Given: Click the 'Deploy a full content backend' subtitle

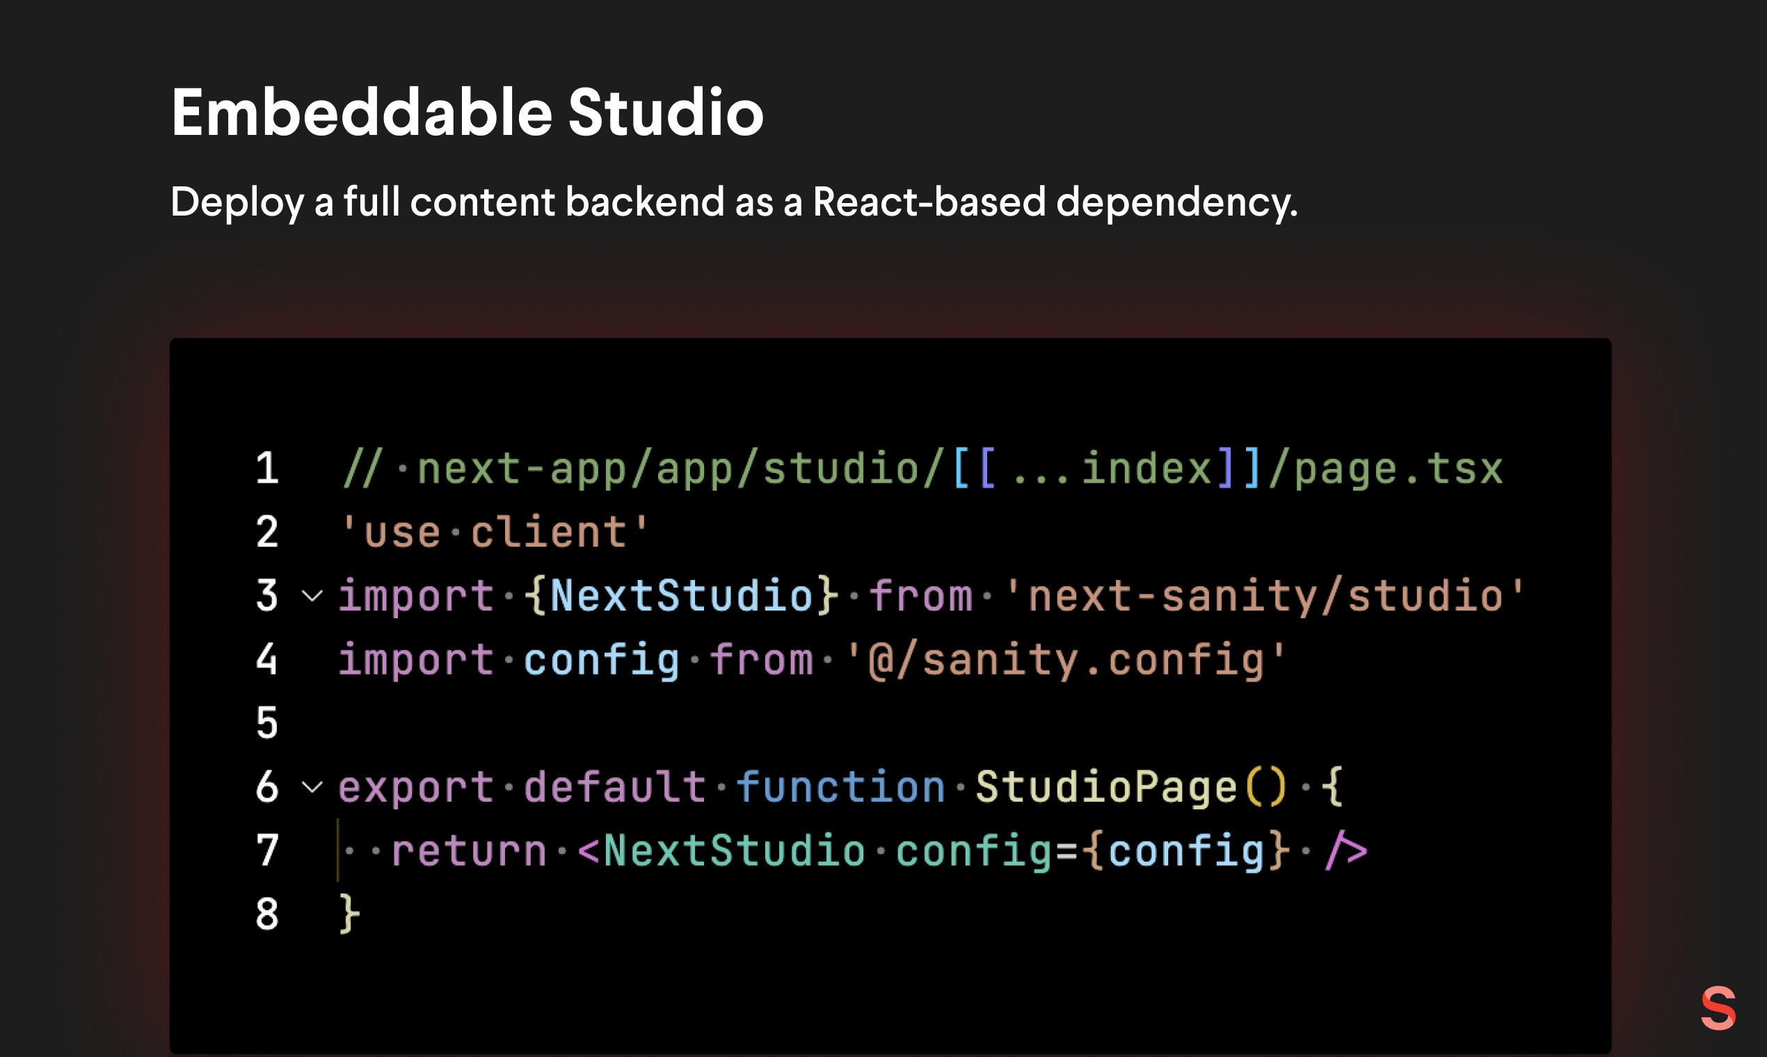Looking at the screenshot, I should 734,202.
